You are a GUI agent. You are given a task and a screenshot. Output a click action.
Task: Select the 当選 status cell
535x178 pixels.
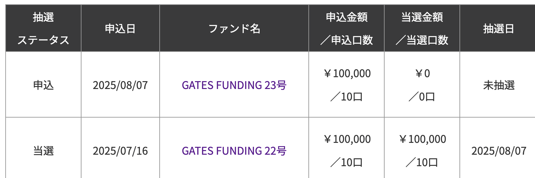tap(43, 148)
